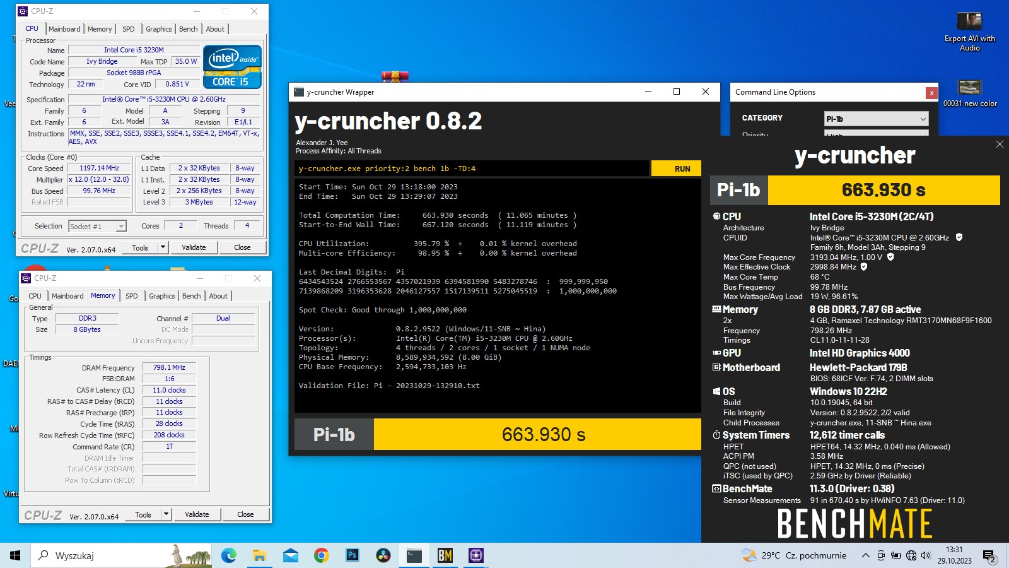Image resolution: width=1009 pixels, height=568 pixels.
Task: Open Mainboard tab in upper CPU-Z window
Action: tap(64, 29)
